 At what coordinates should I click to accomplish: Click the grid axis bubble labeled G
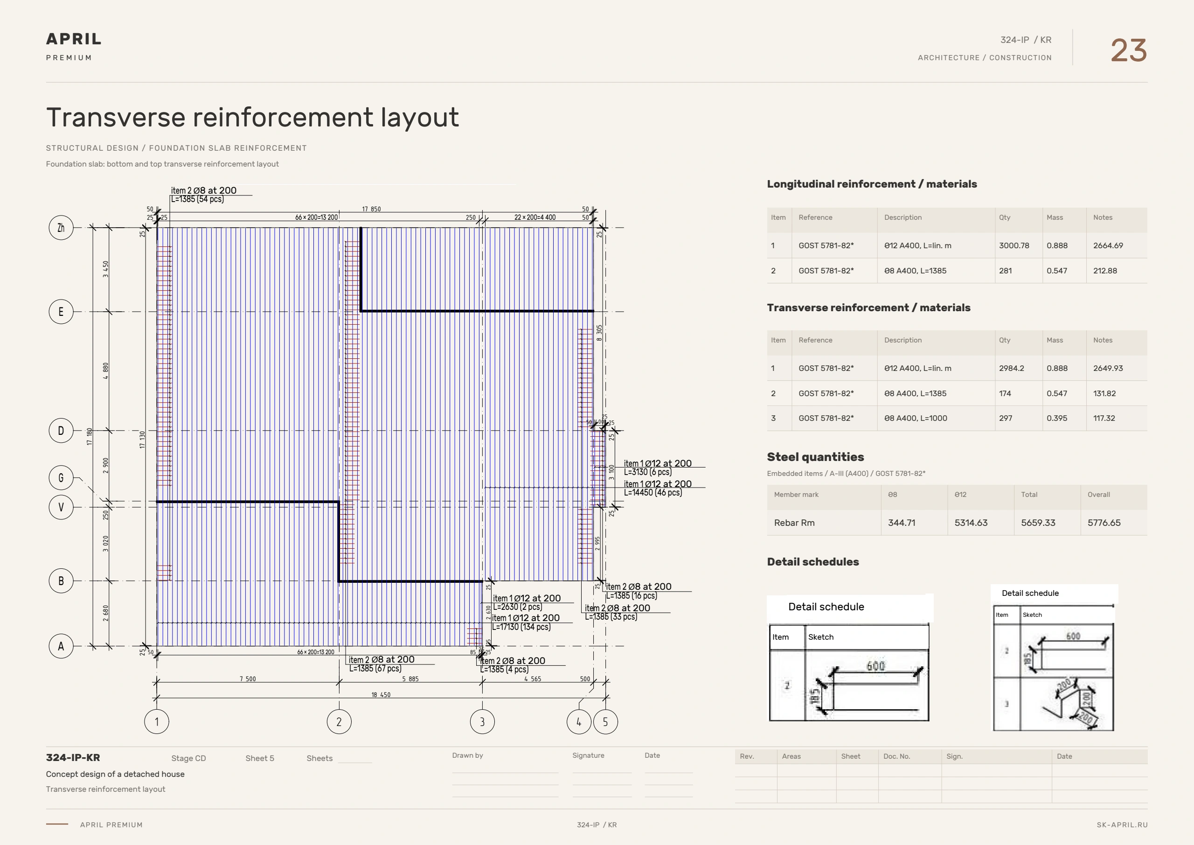pos(61,478)
